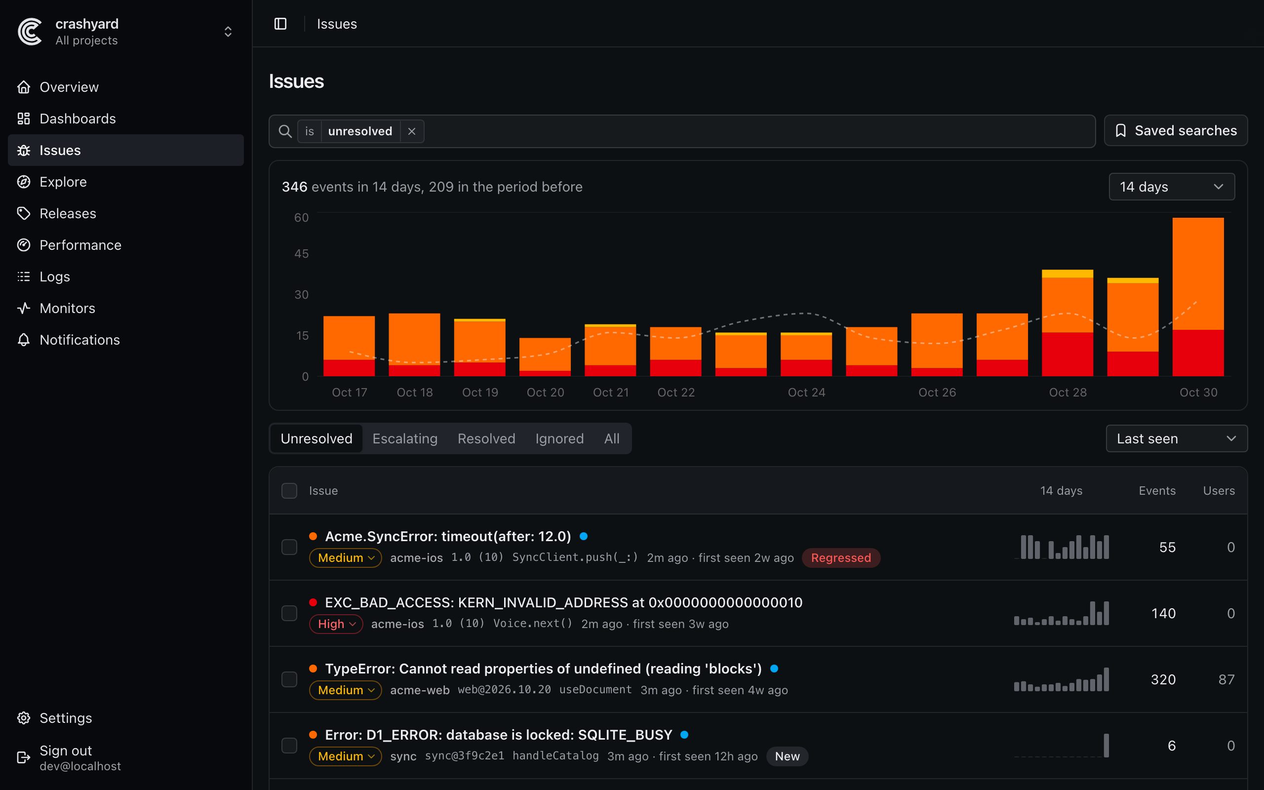1264x790 pixels.
Task: Open the EXC_BAD_ACCESS KERN_INVALID_ADDRESS issue
Action: (563, 602)
